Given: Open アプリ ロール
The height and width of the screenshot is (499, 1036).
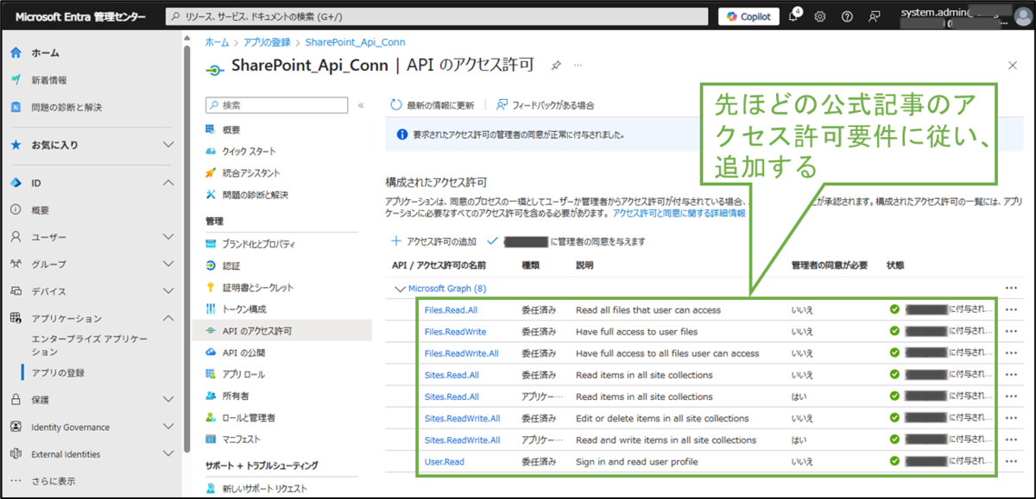Looking at the screenshot, I should 243,374.
